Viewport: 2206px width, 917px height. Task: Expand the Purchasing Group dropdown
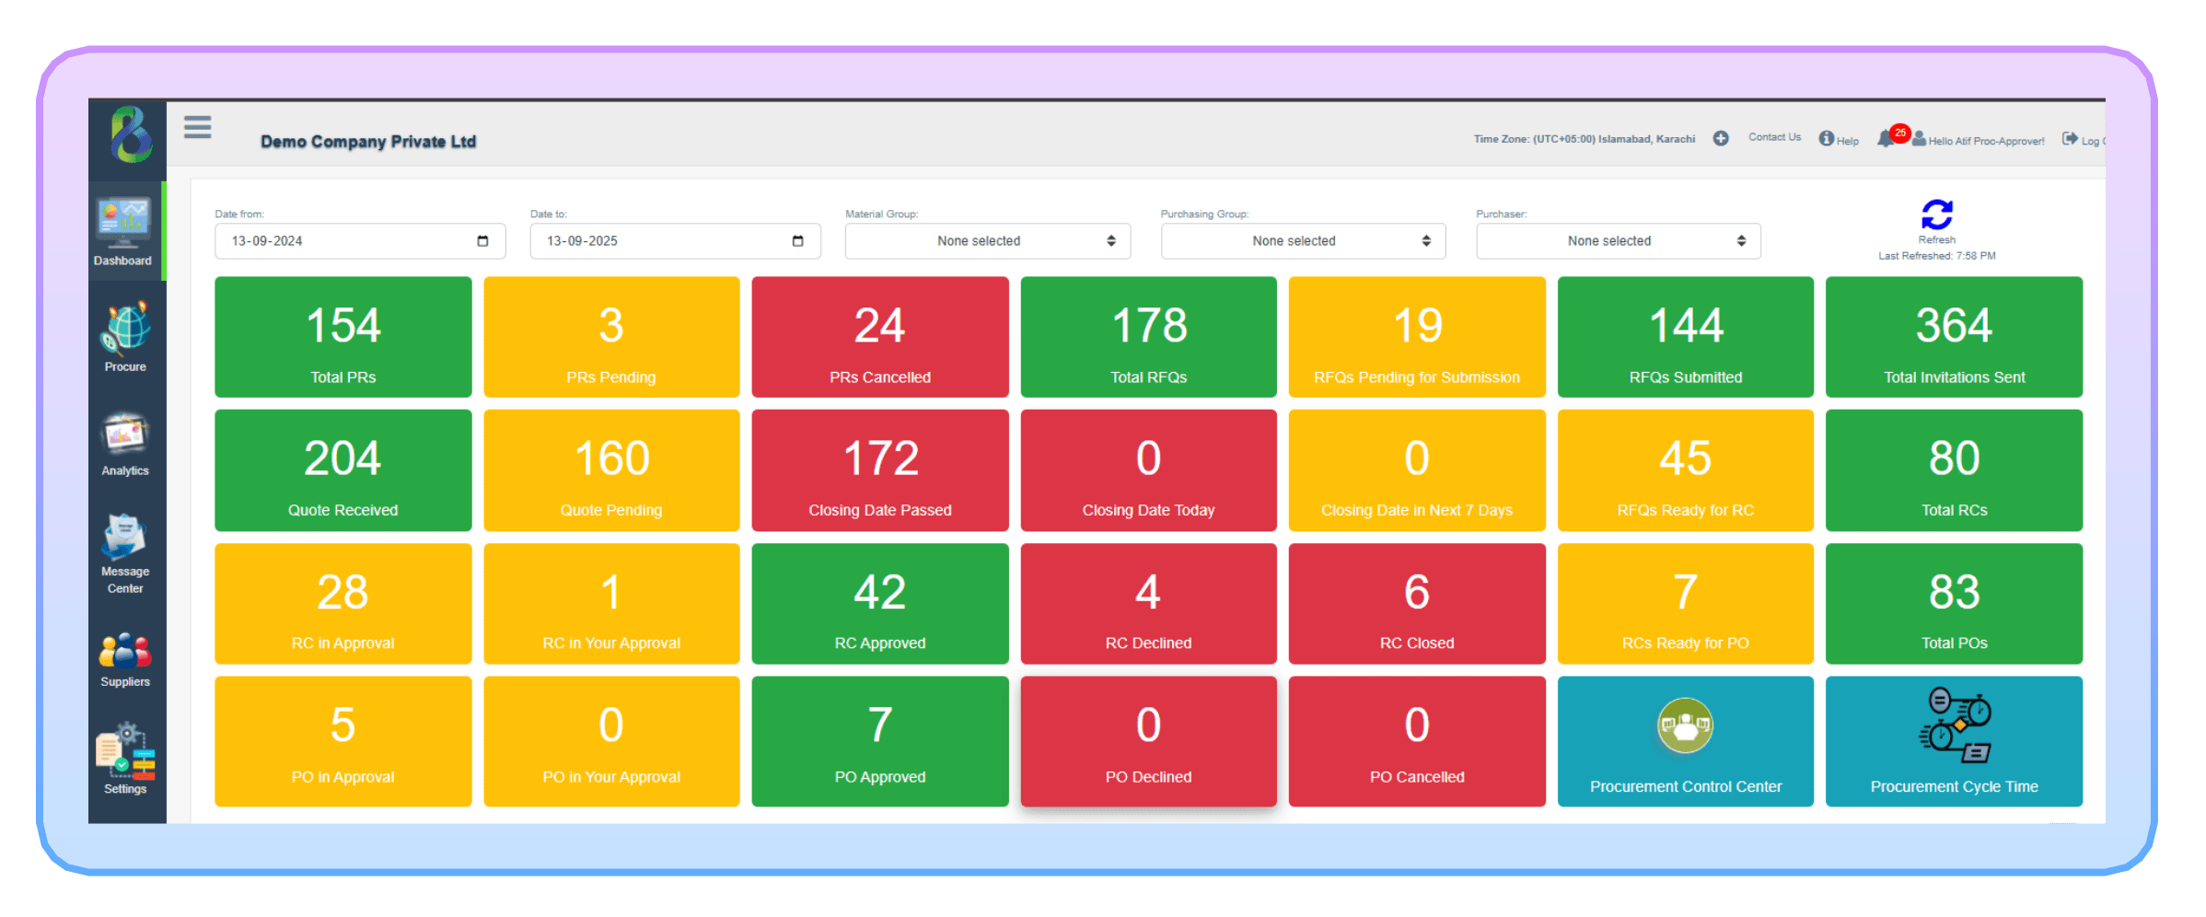click(x=1303, y=241)
